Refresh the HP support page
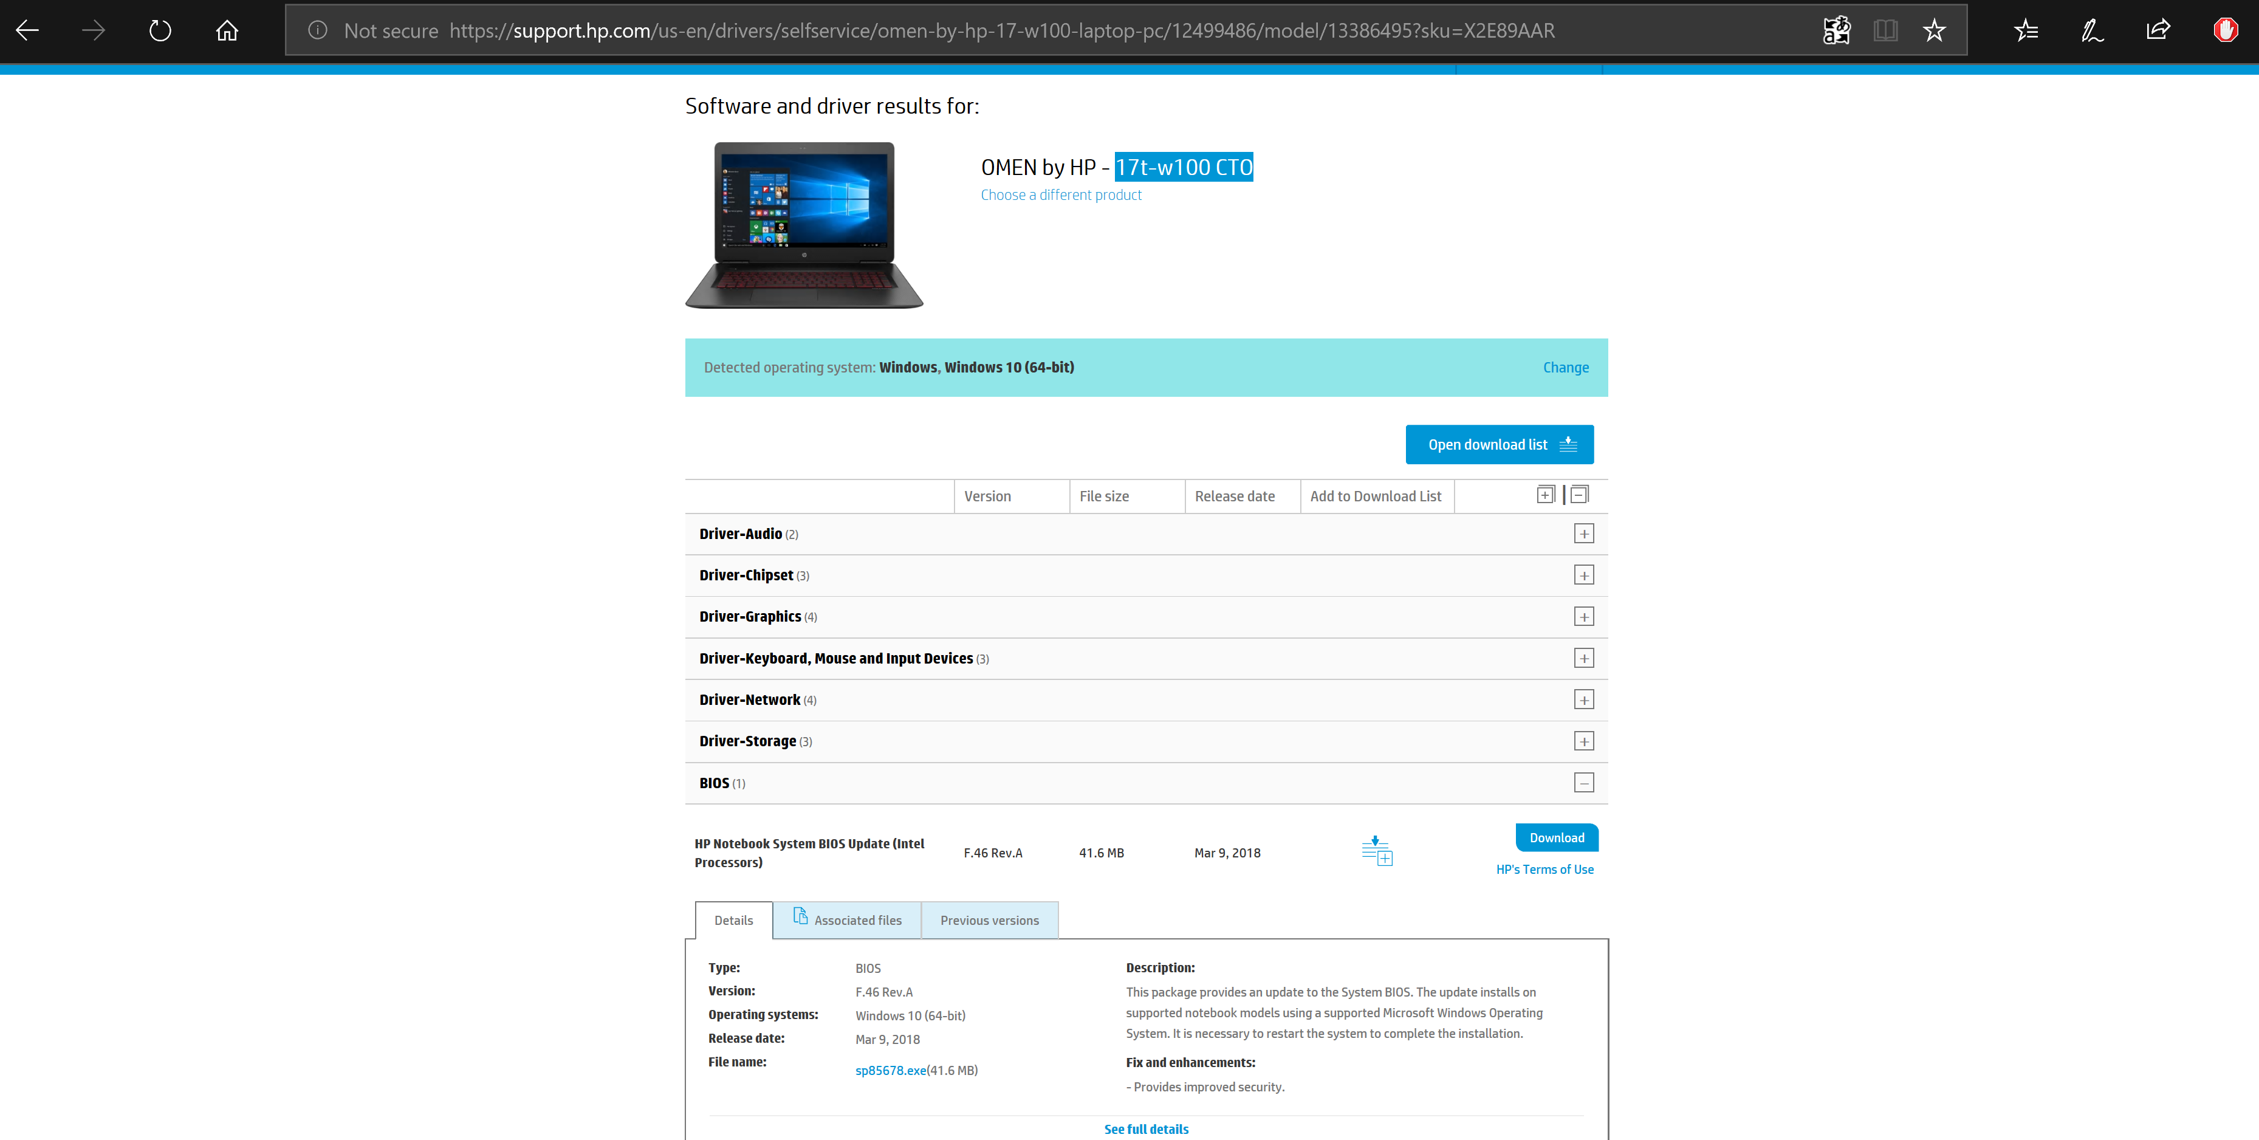 point(160,31)
